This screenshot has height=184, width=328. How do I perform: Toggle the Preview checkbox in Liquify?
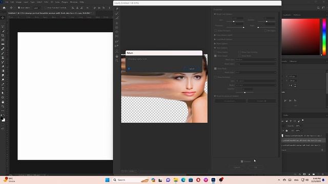click(x=242, y=162)
